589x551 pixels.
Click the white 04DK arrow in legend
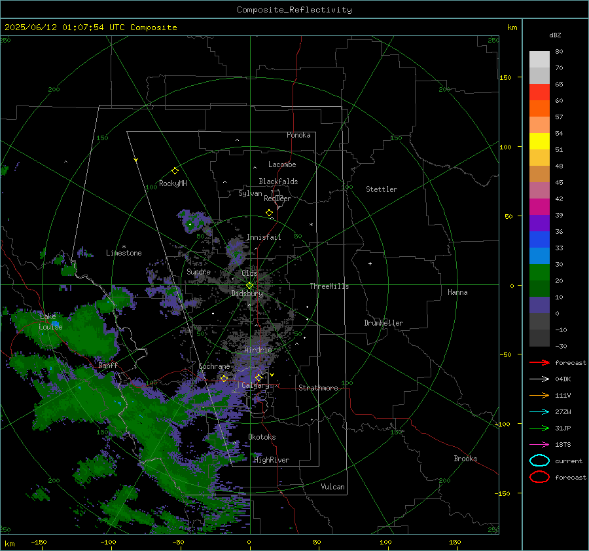[x=539, y=379]
